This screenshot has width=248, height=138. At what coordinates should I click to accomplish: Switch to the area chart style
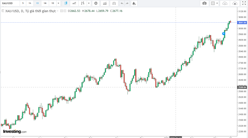[74, 3]
